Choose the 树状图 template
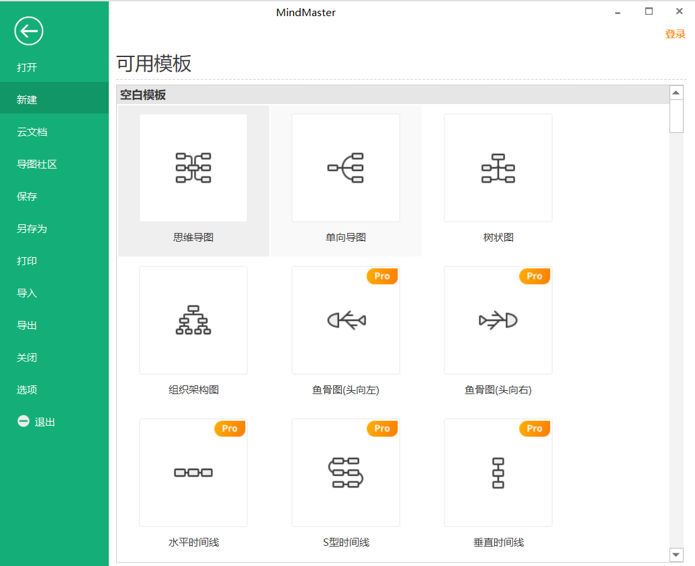 click(498, 168)
